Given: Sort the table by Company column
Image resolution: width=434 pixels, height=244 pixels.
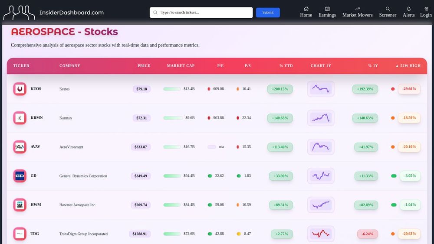Looking at the screenshot, I should [x=69, y=66].
